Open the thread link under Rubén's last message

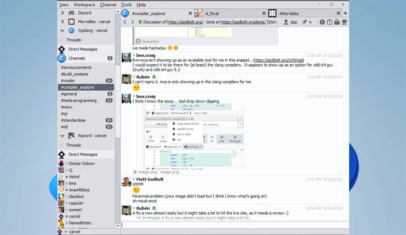click(x=197, y=218)
